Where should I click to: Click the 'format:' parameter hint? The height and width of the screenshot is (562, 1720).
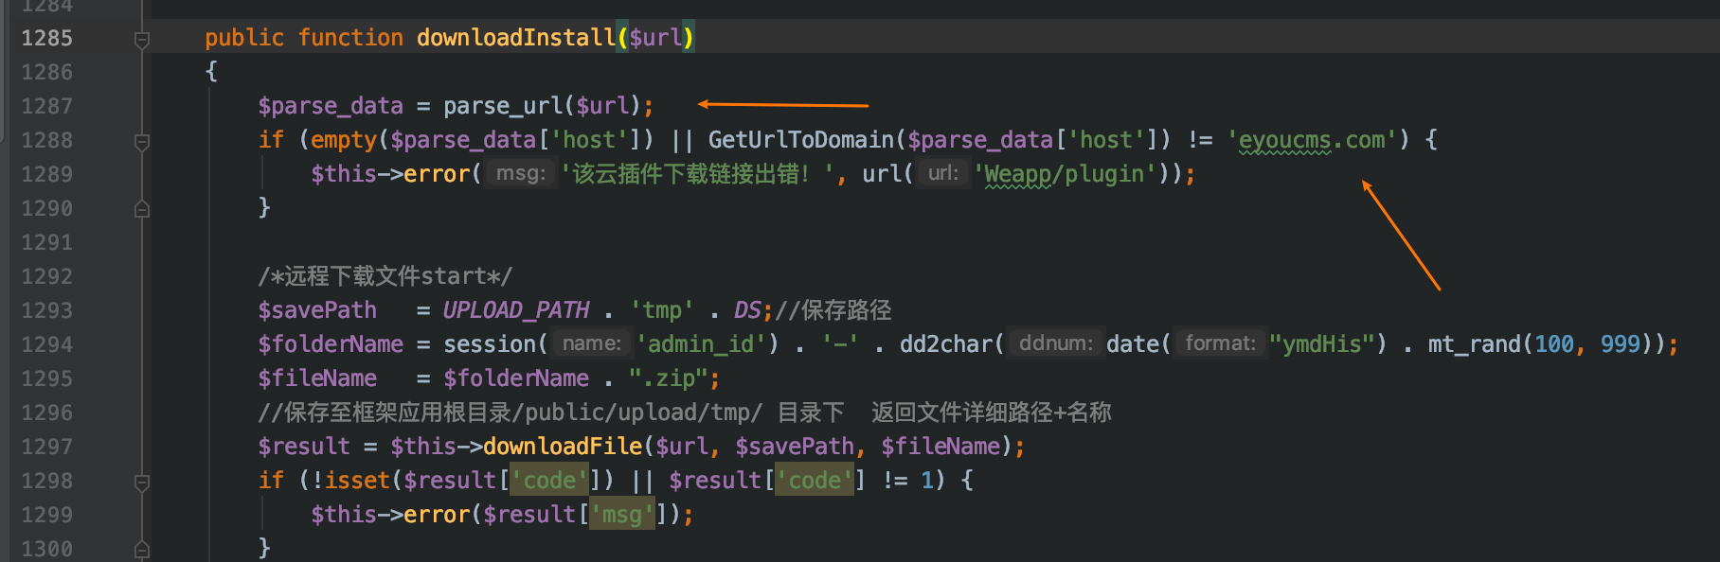[x=1220, y=344]
